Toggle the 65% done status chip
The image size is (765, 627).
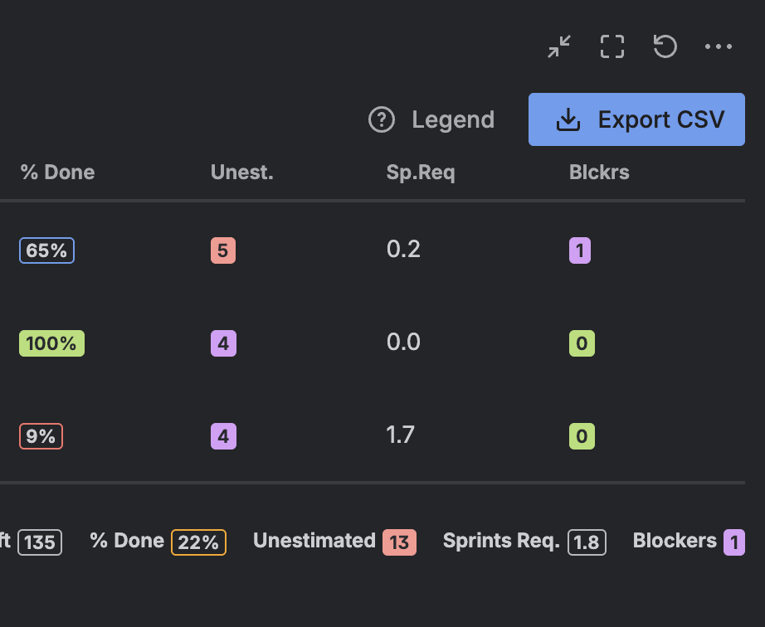tap(46, 250)
